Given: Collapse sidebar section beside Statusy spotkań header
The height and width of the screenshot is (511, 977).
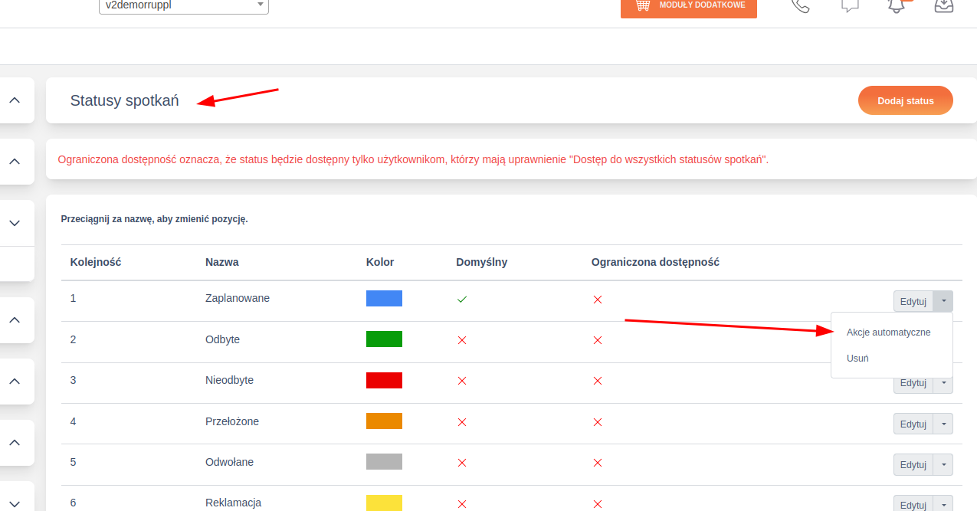Looking at the screenshot, I should point(15,100).
